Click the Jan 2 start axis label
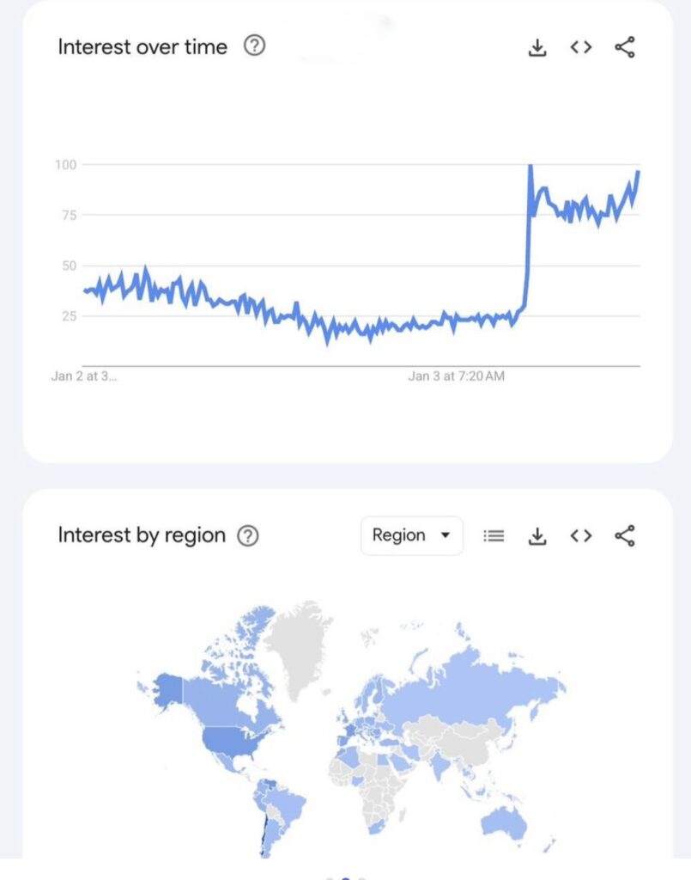Image resolution: width=691 pixels, height=880 pixels. 84,376
